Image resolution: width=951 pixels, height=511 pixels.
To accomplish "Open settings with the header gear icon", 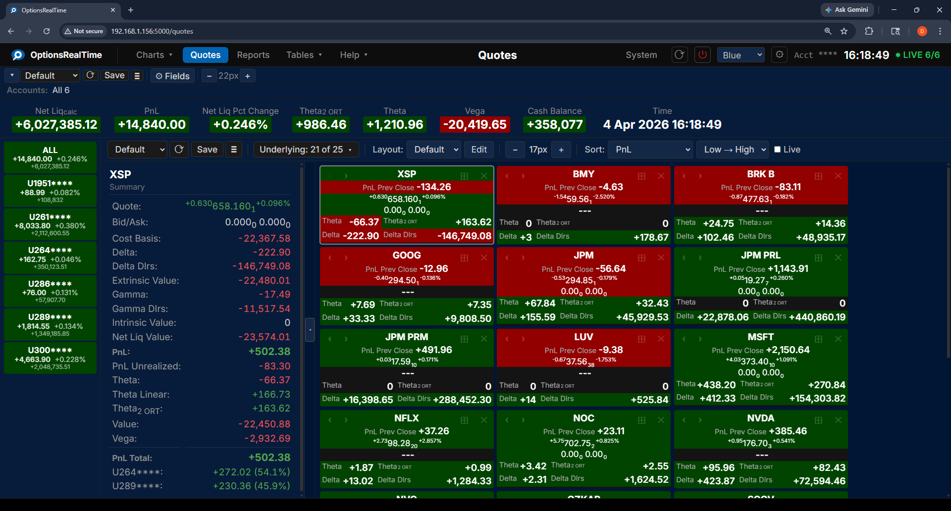I will click(780, 54).
